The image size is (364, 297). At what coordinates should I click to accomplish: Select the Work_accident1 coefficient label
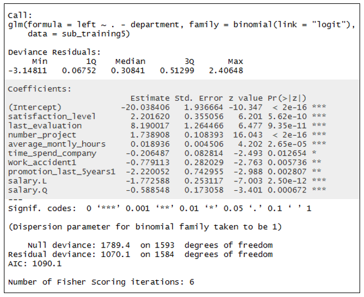pyautogui.click(x=43, y=162)
